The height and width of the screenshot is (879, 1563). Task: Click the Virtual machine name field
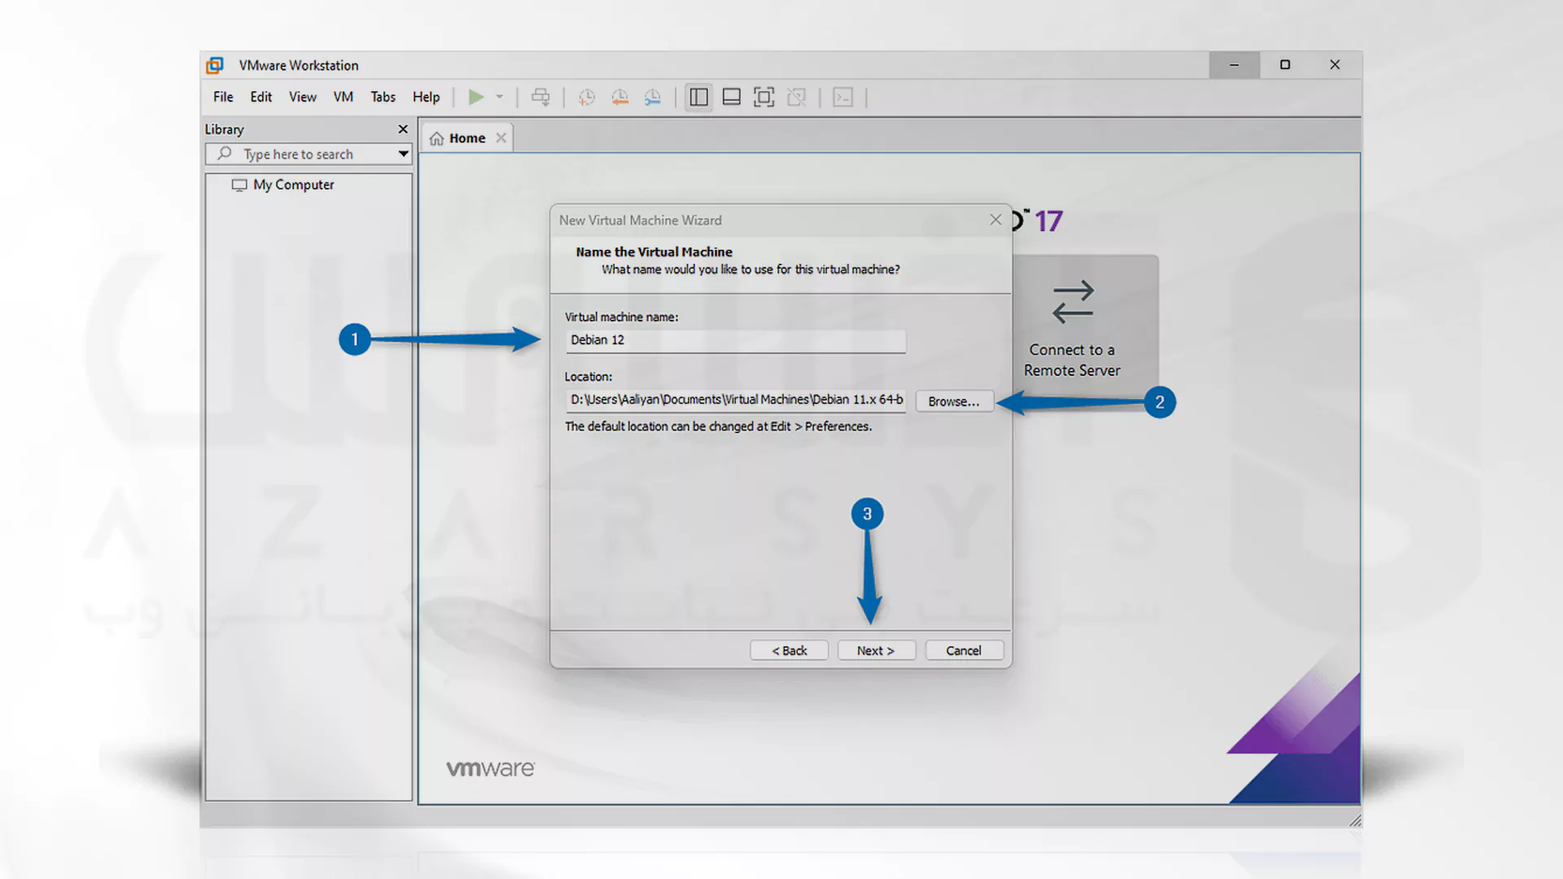[x=736, y=340]
